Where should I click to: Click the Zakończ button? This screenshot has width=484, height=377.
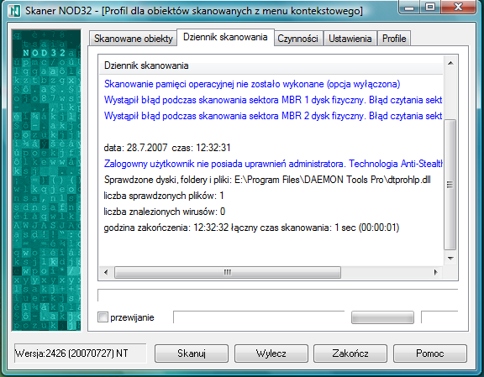point(350,353)
